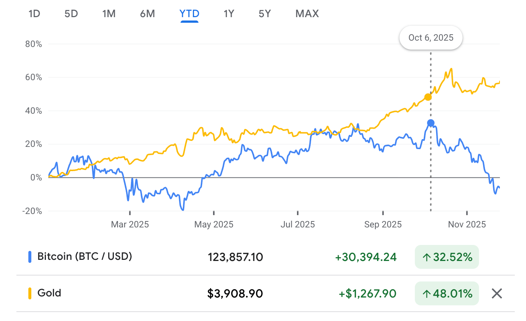Click the yellow Gold data point on chart
The image size is (526, 321).
pyautogui.click(x=428, y=97)
